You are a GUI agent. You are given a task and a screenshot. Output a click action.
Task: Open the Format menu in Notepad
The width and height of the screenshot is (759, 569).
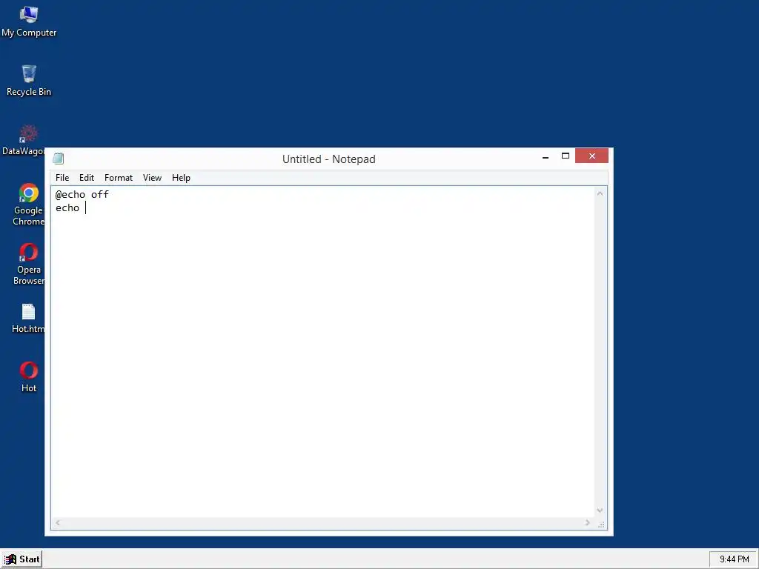tap(119, 178)
